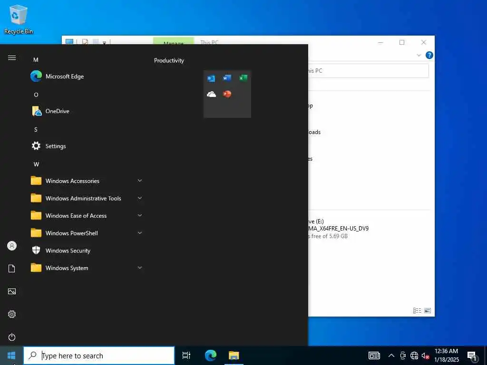Select the Manage tab in File Explorer
This screenshot has height=365, width=487.
173,41
